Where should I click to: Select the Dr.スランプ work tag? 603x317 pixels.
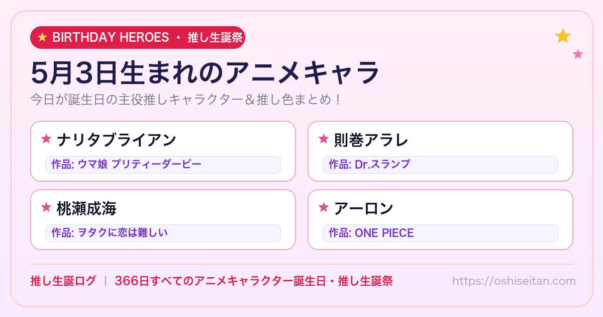(x=440, y=165)
